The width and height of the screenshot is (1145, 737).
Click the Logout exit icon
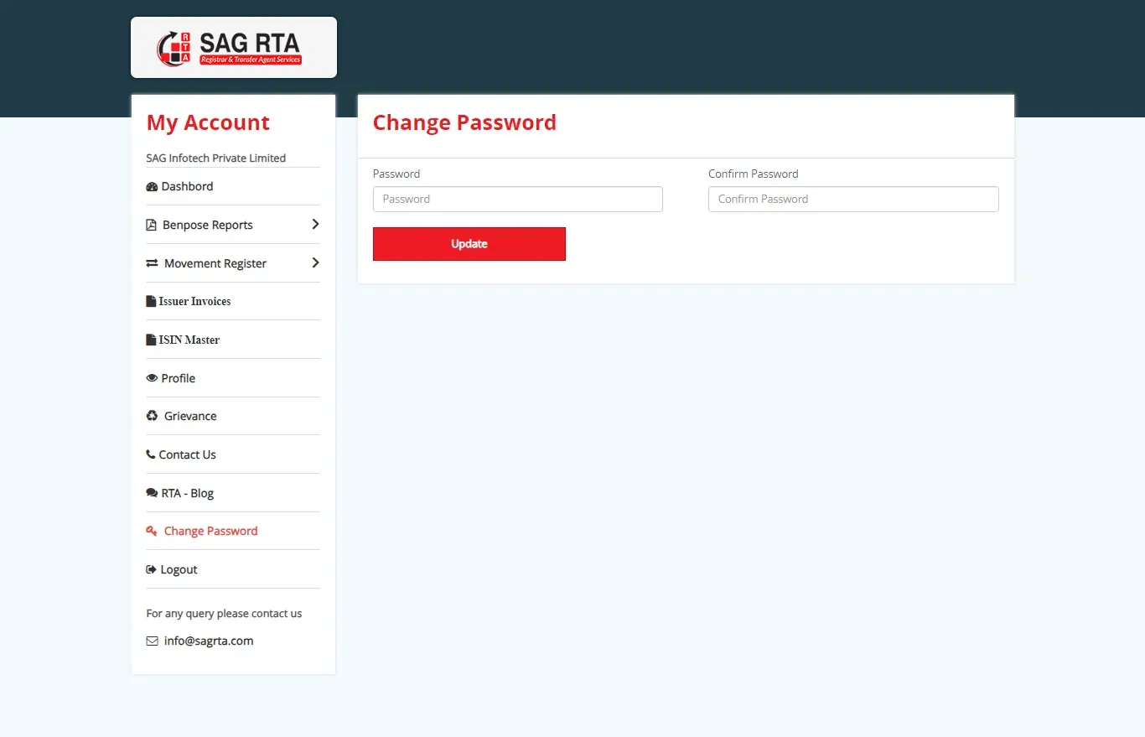click(x=151, y=570)
